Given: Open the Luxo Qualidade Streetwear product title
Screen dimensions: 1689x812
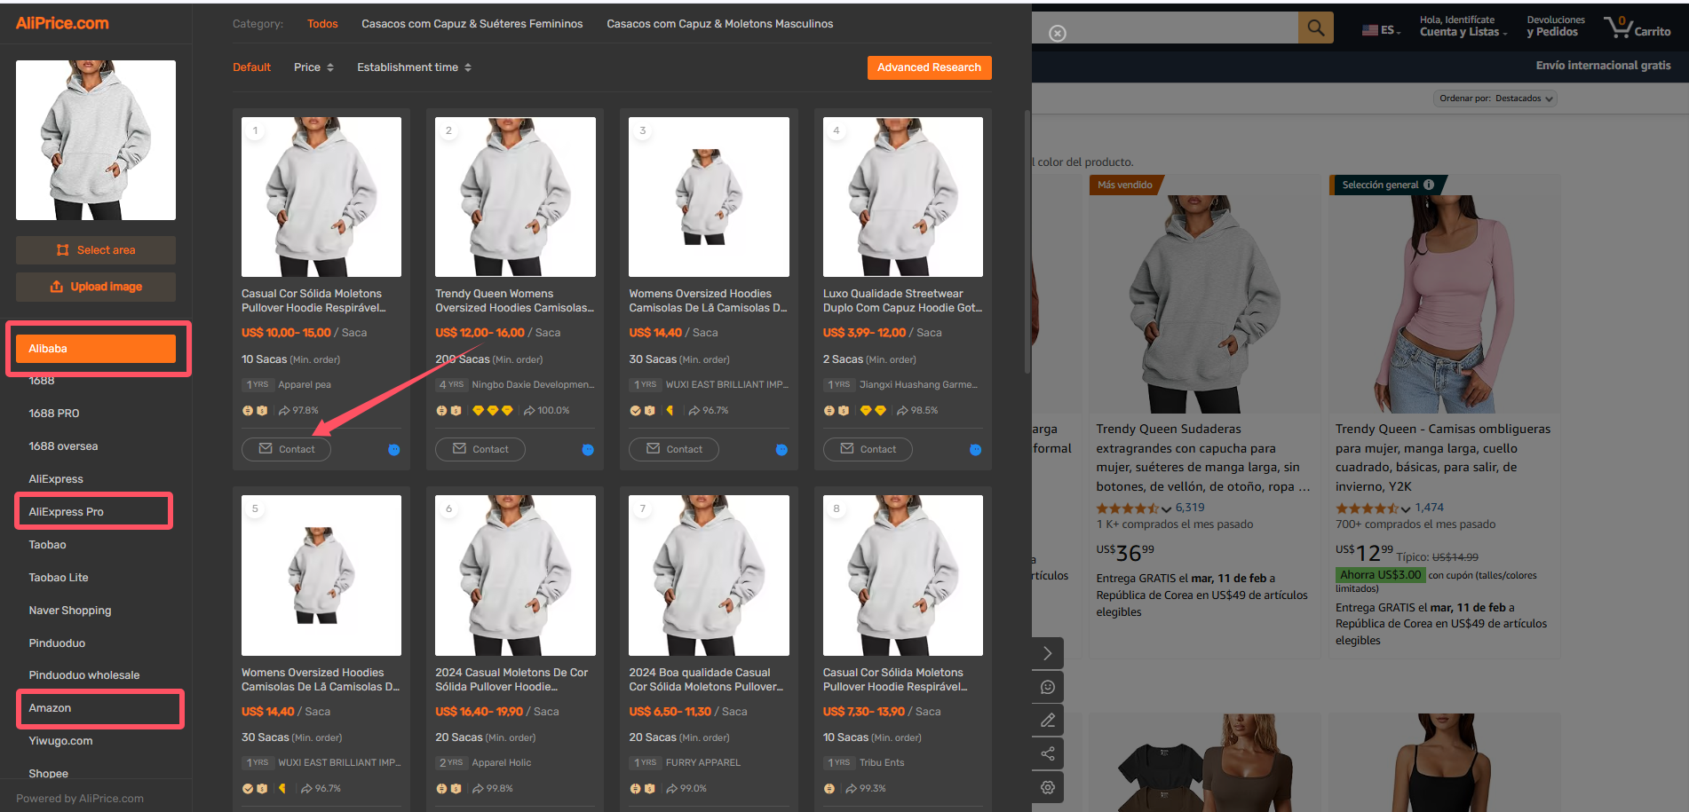Looking at the screenshot, I should point(902,301).
